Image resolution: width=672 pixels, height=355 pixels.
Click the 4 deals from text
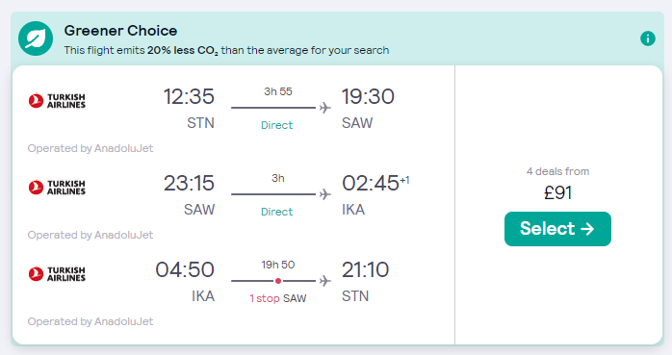coord(557,171)
